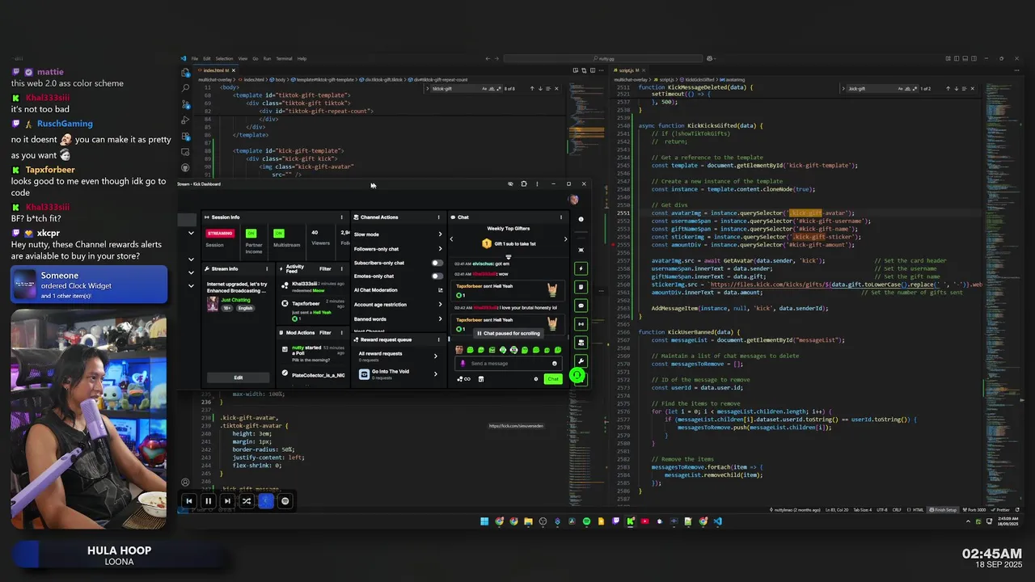Click Prettier in VS Code status bar
Viewport: 1035px width, 582px height.
(x=1001, y=510)
